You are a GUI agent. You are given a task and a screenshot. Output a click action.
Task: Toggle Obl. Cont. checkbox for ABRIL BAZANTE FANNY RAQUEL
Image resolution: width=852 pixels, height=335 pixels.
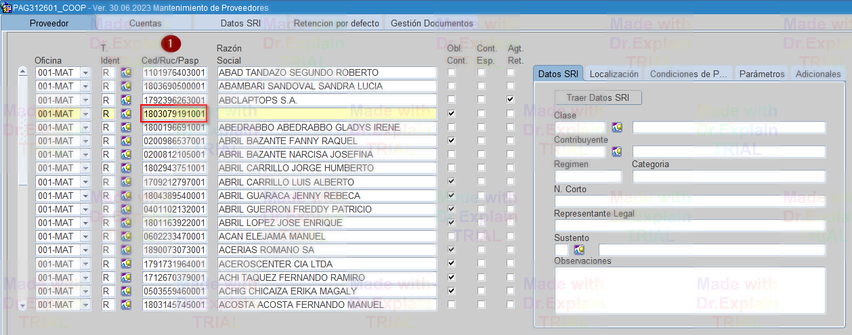pos(451,141)
